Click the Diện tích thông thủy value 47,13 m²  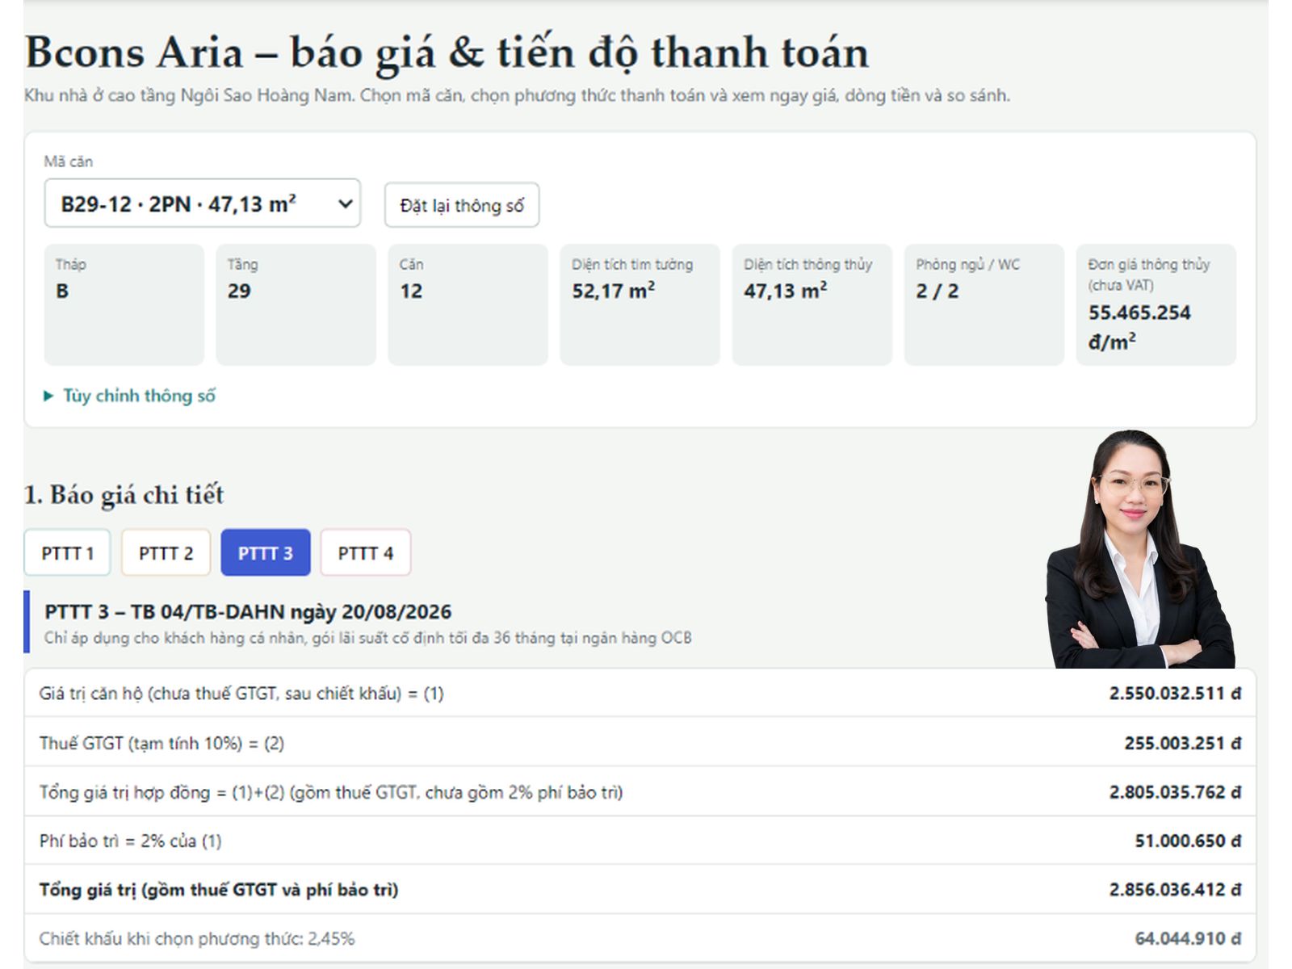(786, 291)
